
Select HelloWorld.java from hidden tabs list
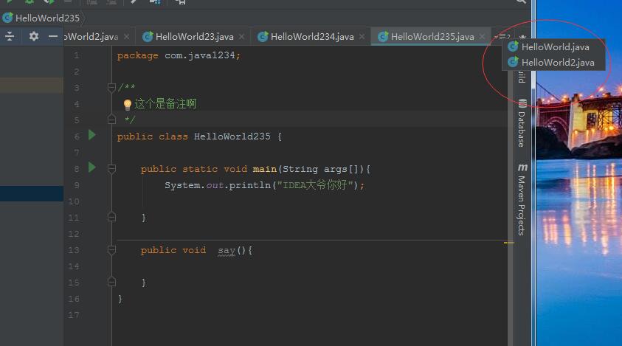point(555,46)
